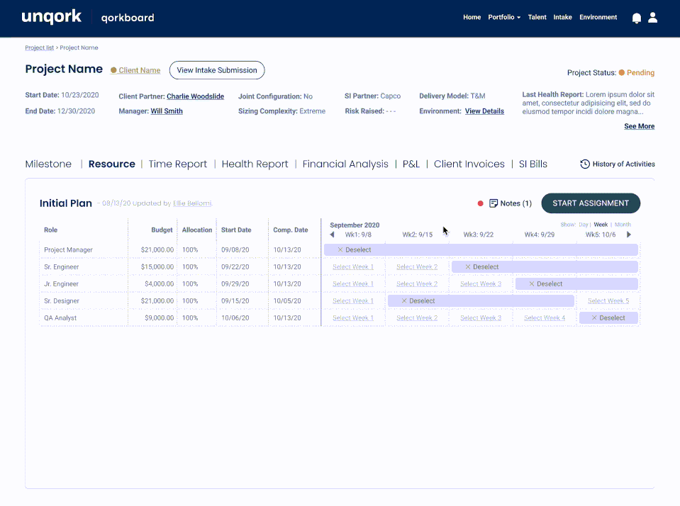Switch to the Milestone tab
680x506 pixels.
click(x=48, y=164)
